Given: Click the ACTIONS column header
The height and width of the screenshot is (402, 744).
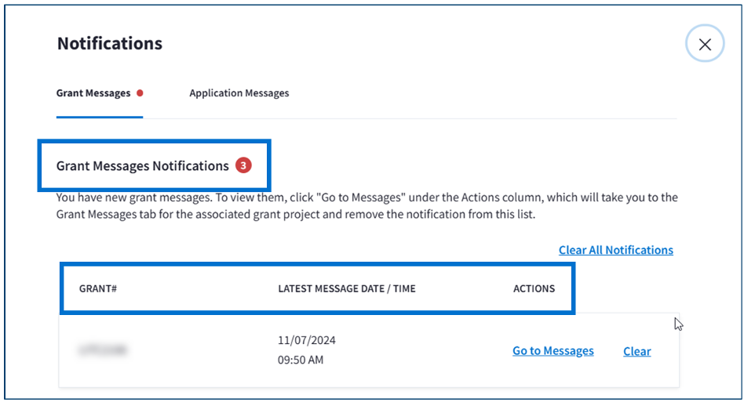Looking at the screenshot, I should (x=534, y=289).
